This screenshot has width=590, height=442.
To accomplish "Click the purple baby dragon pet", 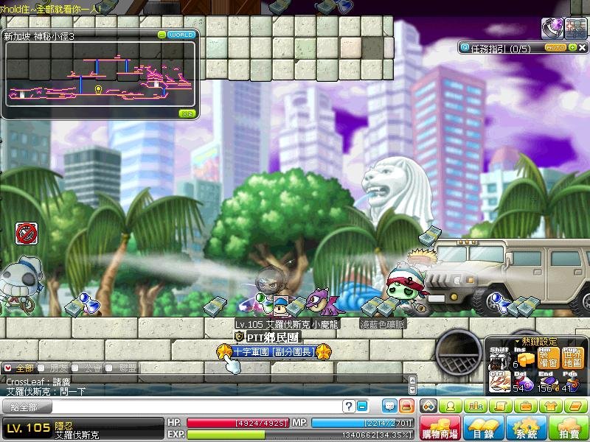I will tap(324, 302).
